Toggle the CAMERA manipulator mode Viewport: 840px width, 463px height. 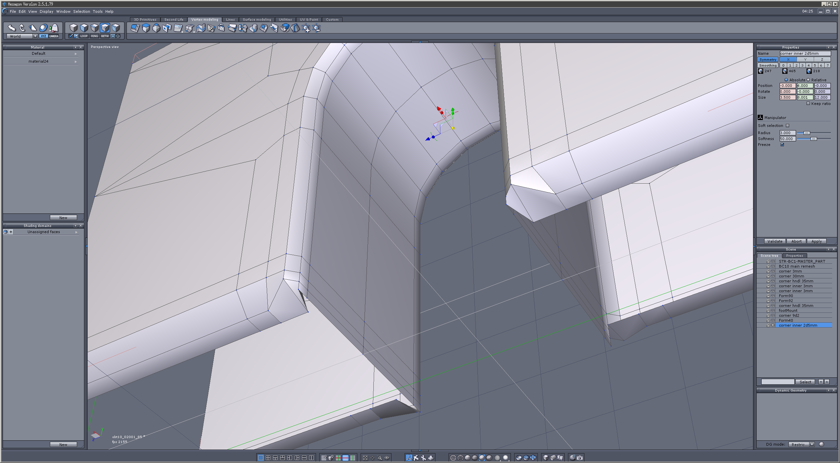coord(54,36)
